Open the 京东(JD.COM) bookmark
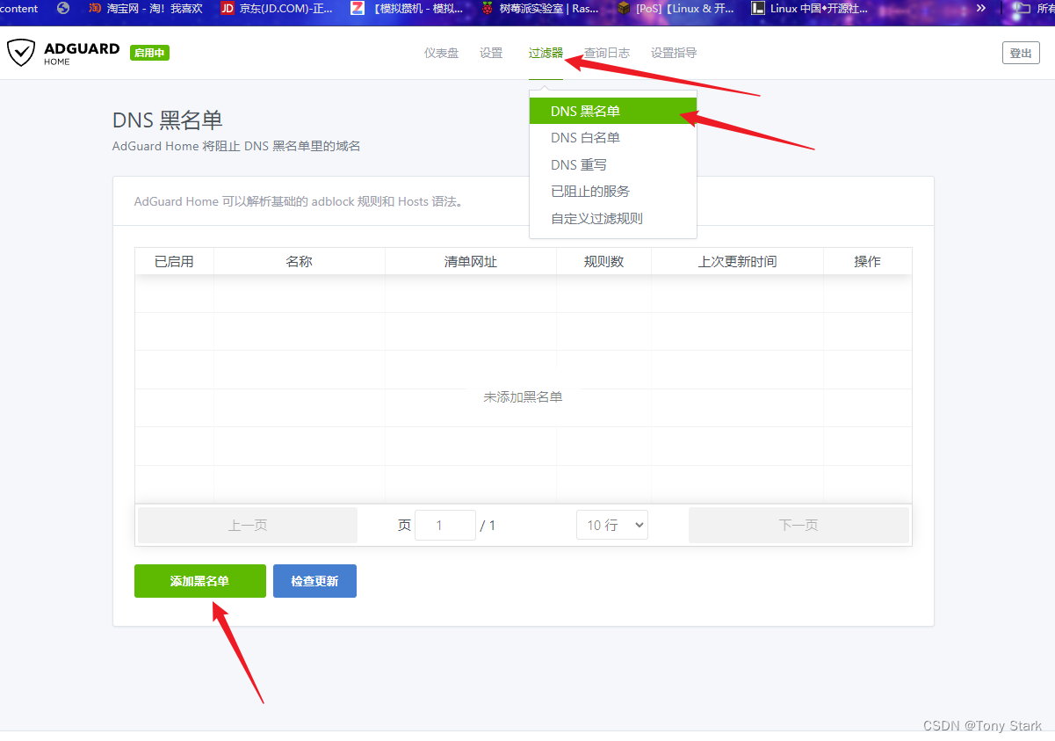This screenshot has height=741, width=1055. pyautogui.click(x=277, y=9)
